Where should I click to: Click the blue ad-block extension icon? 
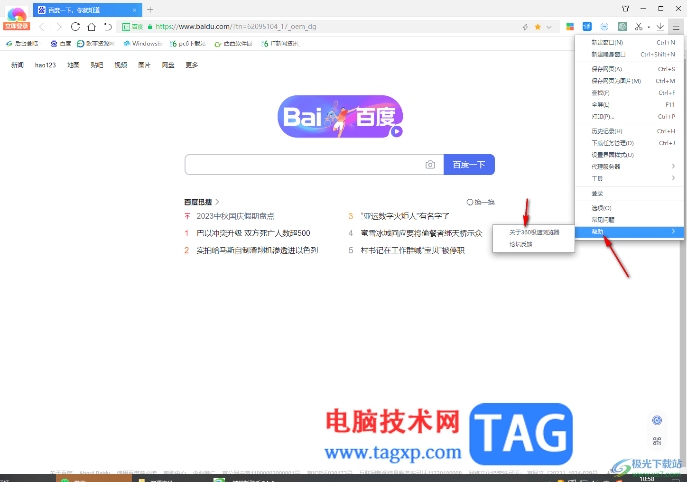604,27
